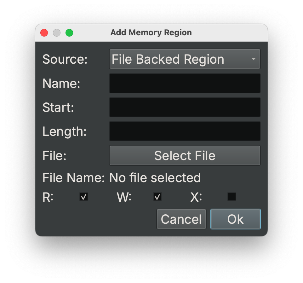Screen dimensions: 303x283
Task: Click the Length field to enter size
Action: tap(185, 131)
